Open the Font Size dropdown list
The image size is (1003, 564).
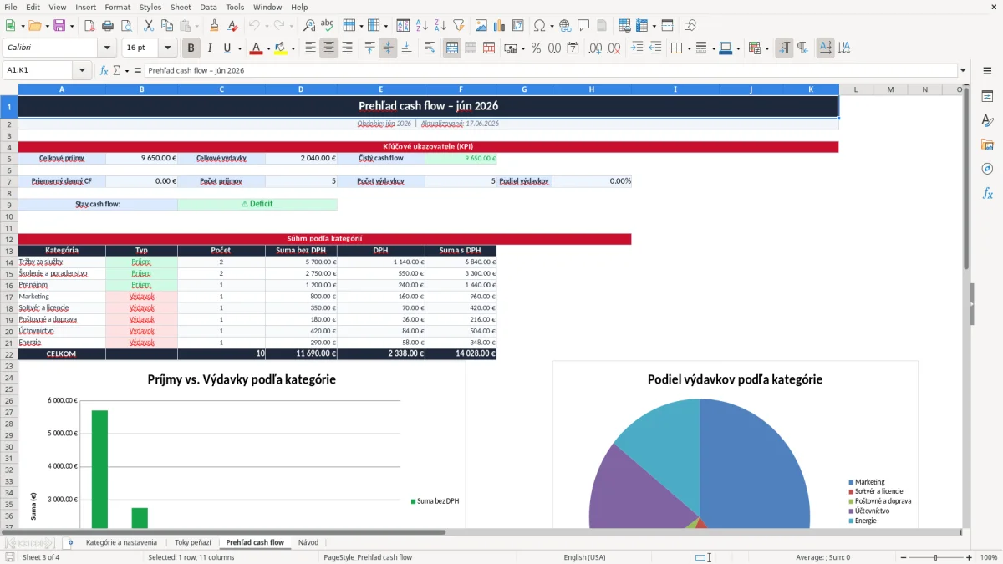pyautogui.click(x=167, y=48)
